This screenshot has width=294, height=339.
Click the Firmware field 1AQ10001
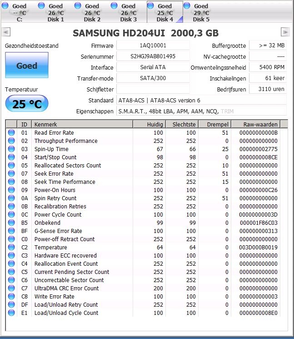(153, 46)
